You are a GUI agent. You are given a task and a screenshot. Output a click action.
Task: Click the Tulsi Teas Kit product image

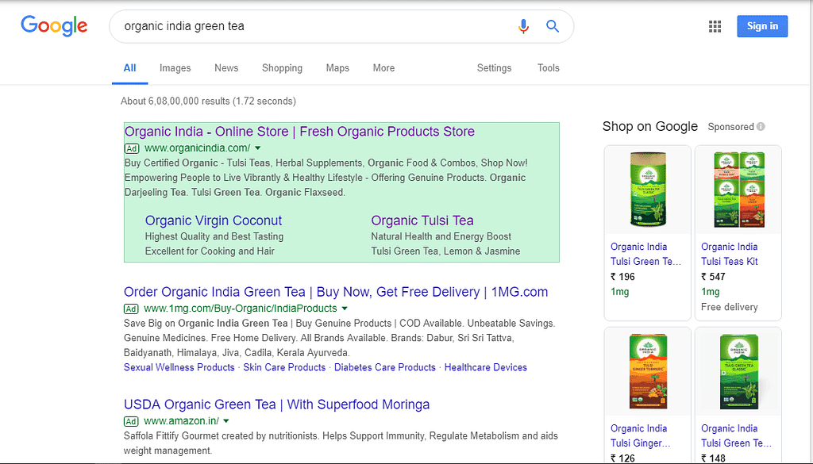coord(738,190)
